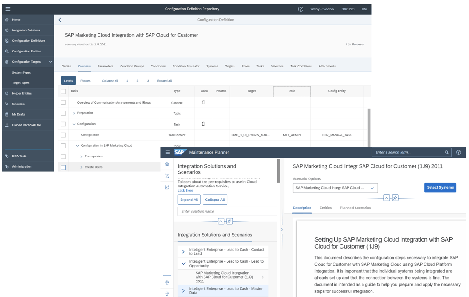The width and height of the screenshot is (469, 297).
Task: Click the DITA Tools sidebar icon
Action: click(x=7, y=156)
